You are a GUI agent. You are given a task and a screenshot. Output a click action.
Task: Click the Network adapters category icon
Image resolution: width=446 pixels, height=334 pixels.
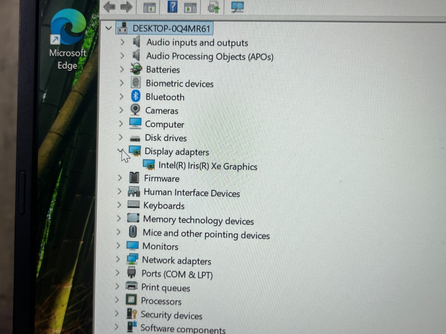(132, 259)
